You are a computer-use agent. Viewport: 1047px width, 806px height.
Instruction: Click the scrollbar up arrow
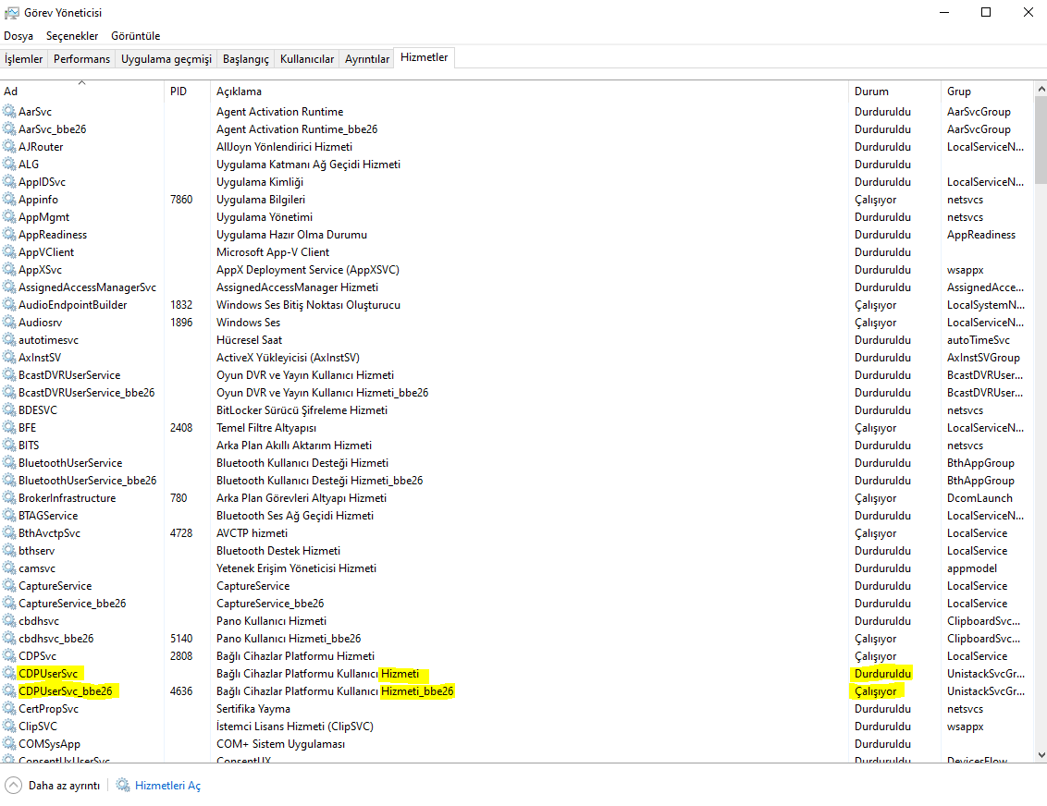pyautogui.click(x=1041, y=89)
